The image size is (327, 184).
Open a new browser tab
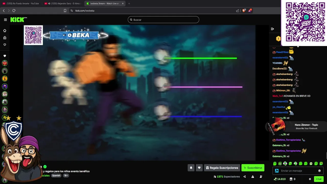pyautogui.click(x=129, y=4)
